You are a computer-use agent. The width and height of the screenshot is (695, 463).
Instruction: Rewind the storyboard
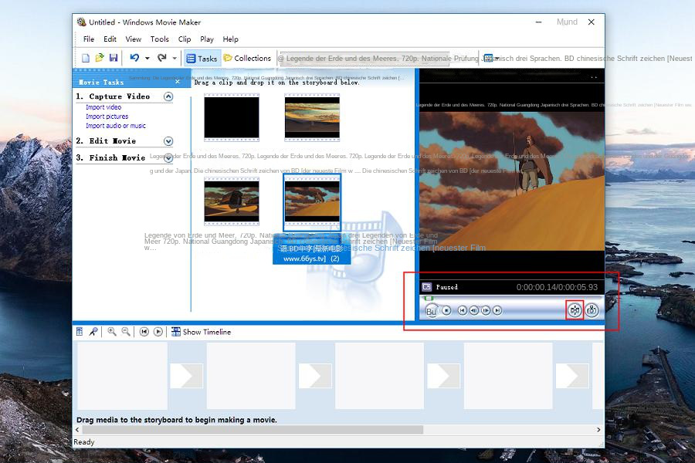coord(144,331)
